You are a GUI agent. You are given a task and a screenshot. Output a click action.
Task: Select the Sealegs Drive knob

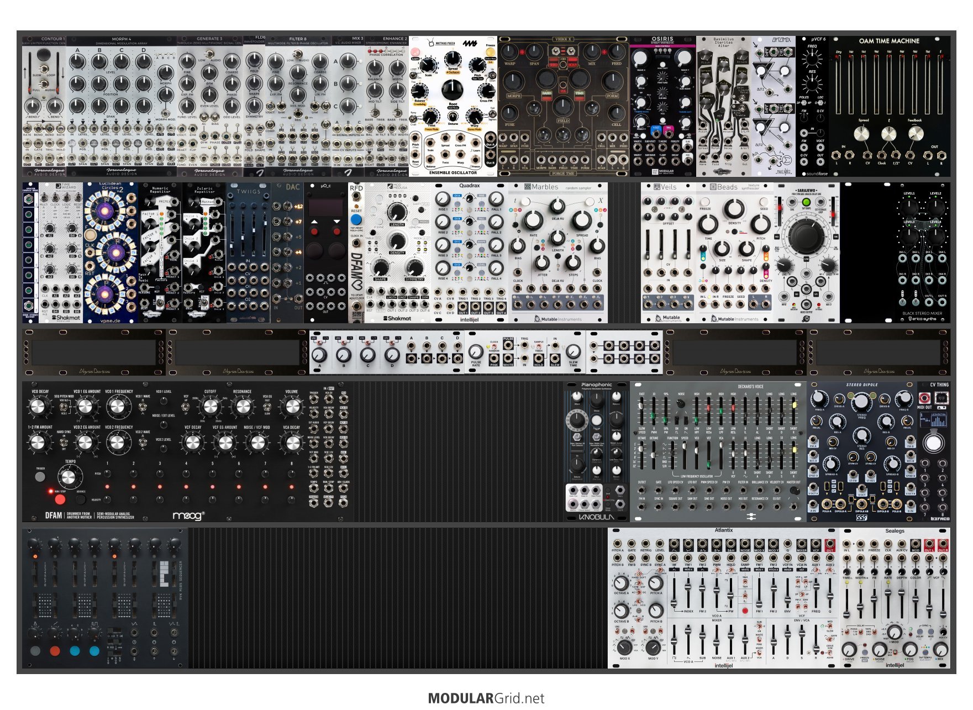[849, 649]
